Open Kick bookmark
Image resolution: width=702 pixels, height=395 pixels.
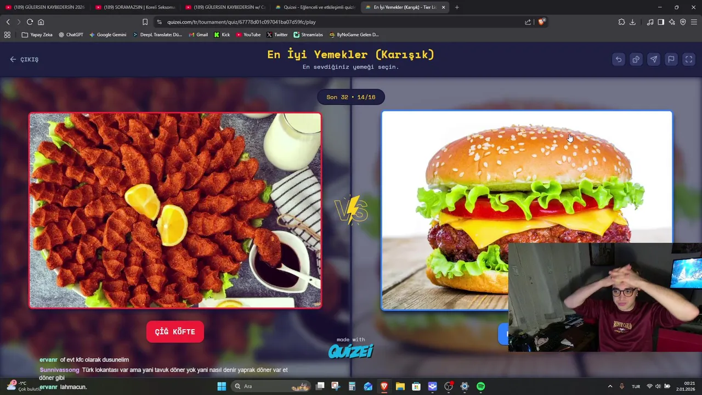coord(222,35)
